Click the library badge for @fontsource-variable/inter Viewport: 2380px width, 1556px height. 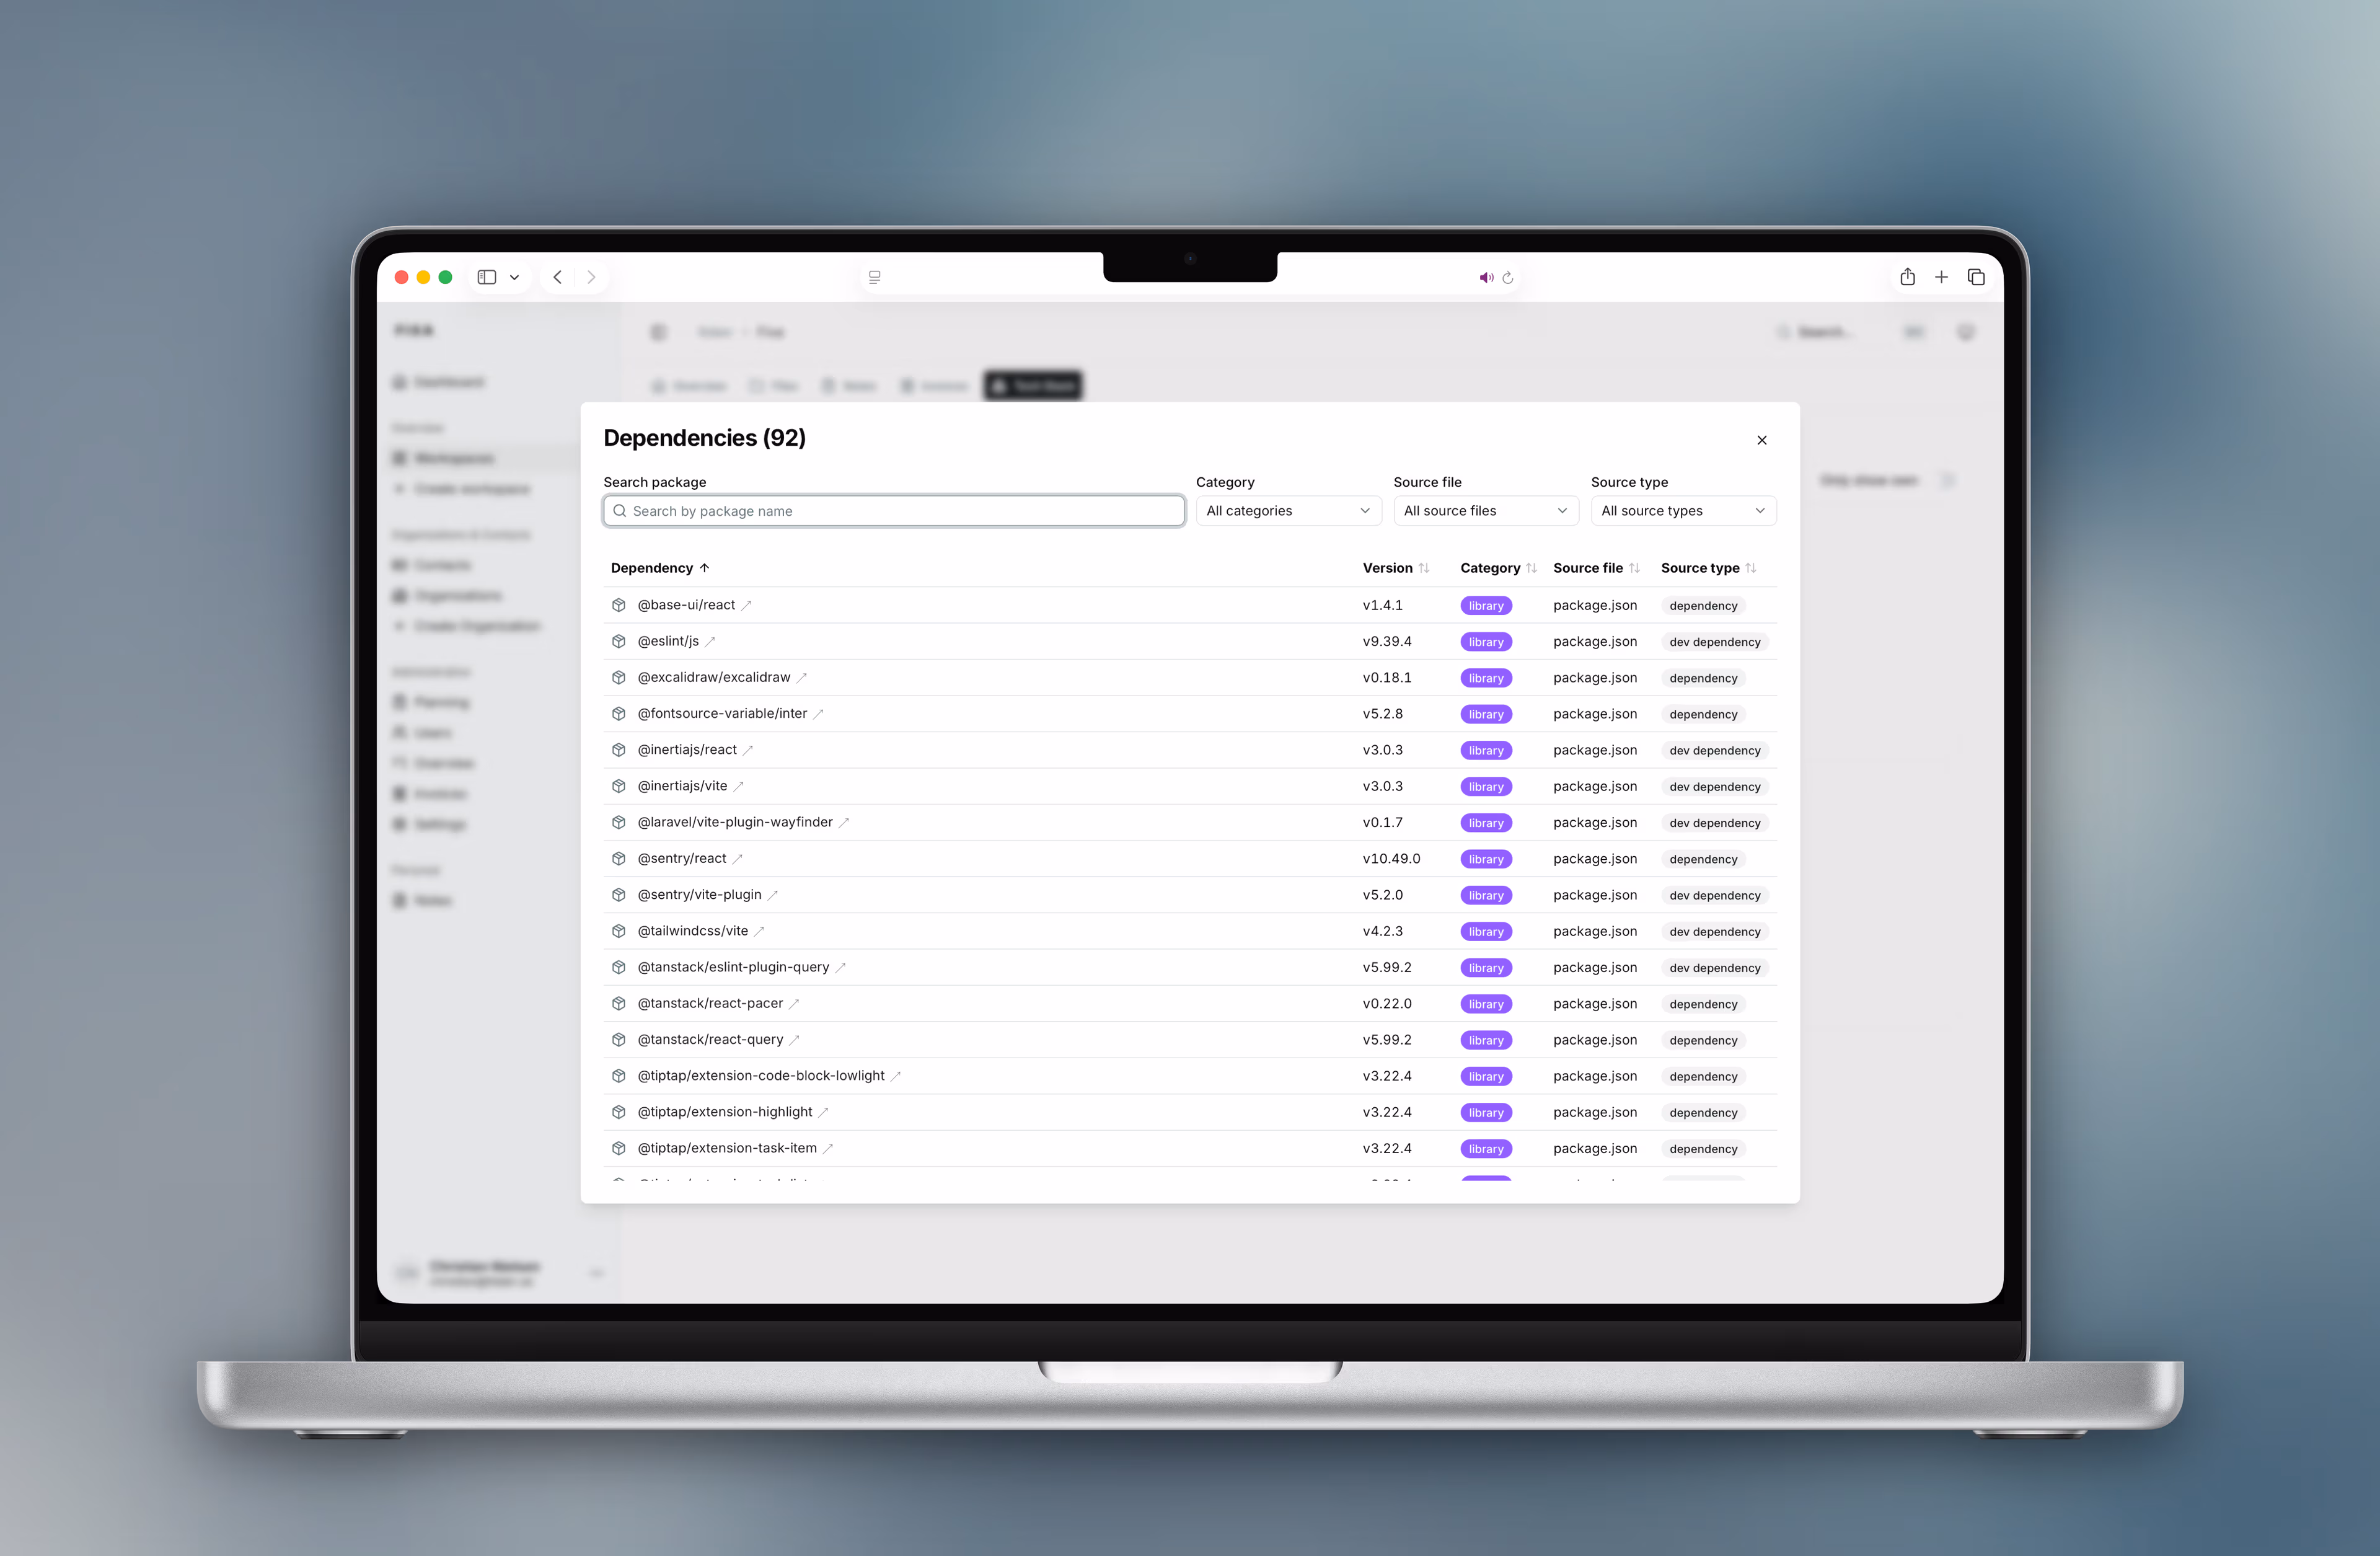1486,714
